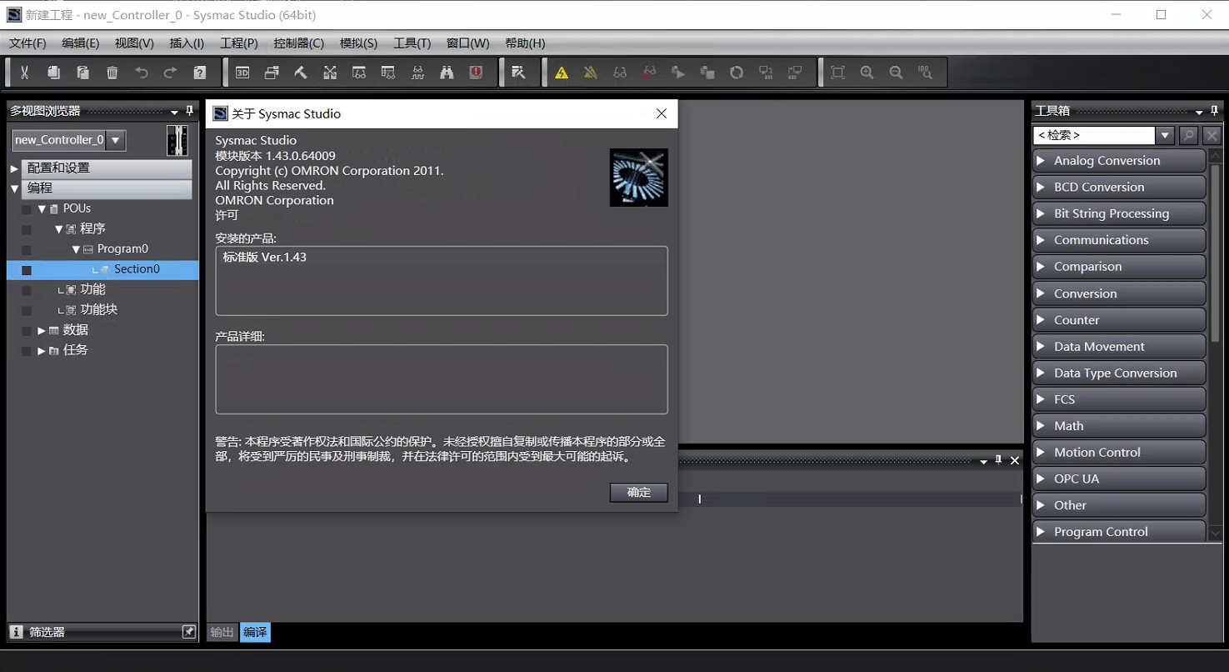The image size is (1229, 672).
Task: Click the square marker left of 数据
Action: pos(27,331)
